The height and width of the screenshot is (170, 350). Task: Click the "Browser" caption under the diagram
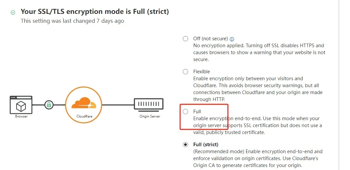point(21,117)
